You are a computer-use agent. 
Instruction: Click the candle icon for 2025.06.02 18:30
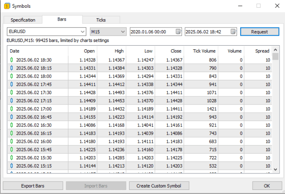coord(12,60)
